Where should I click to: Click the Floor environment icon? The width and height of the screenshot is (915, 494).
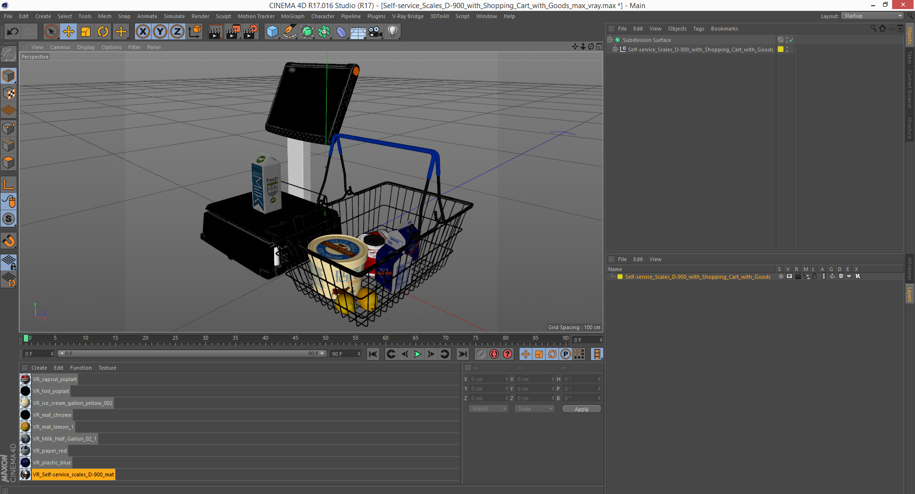tap(358, 32)
